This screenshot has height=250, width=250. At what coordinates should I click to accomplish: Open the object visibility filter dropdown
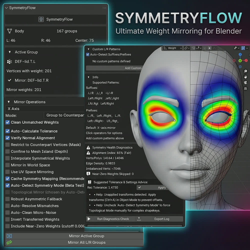point(236,48)
